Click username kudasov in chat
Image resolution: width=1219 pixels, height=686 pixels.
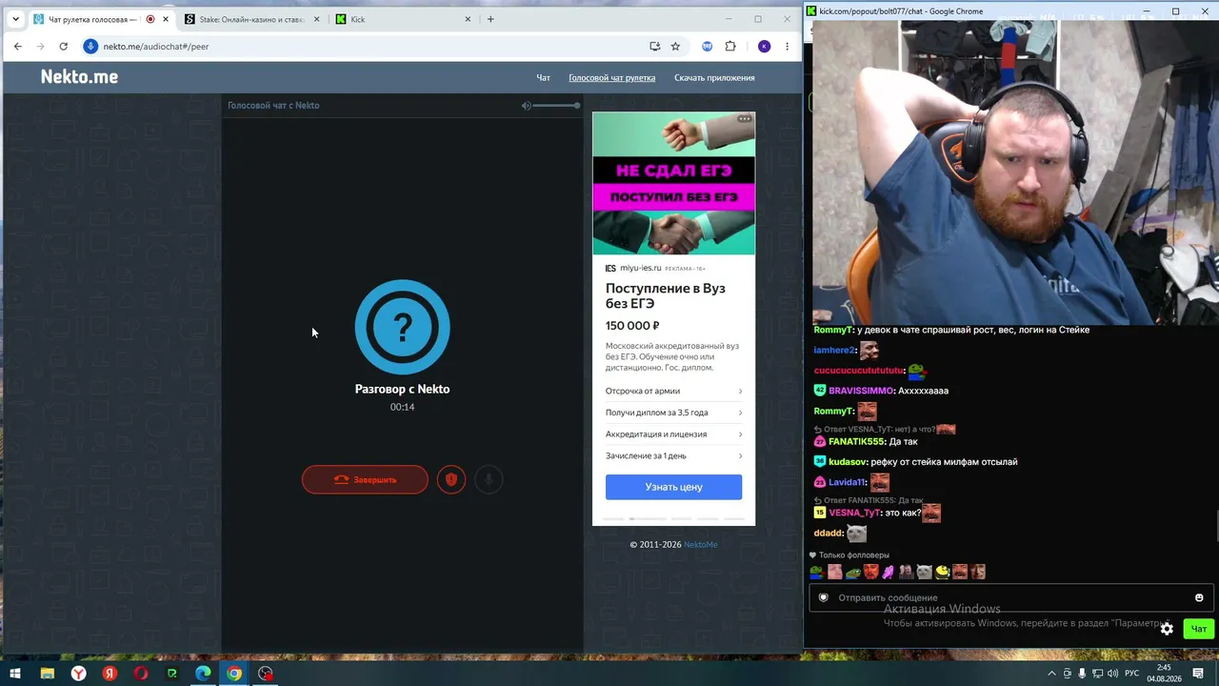[846, 462]
